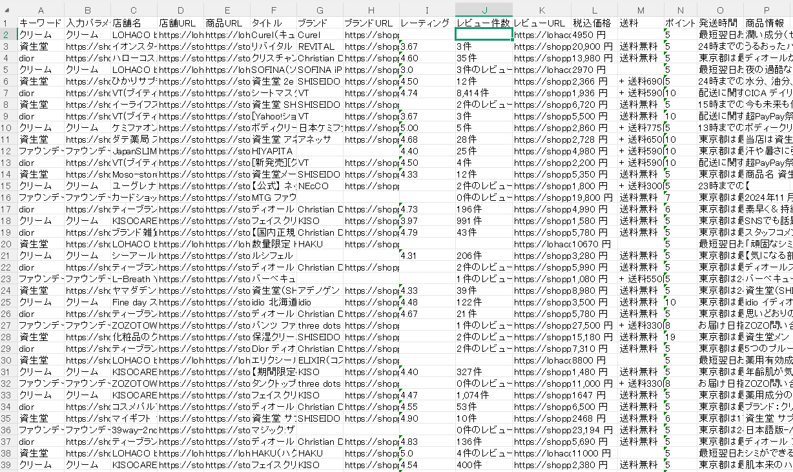
Task: Click the title cell HIYAPITA
Action: coord(273,151)
